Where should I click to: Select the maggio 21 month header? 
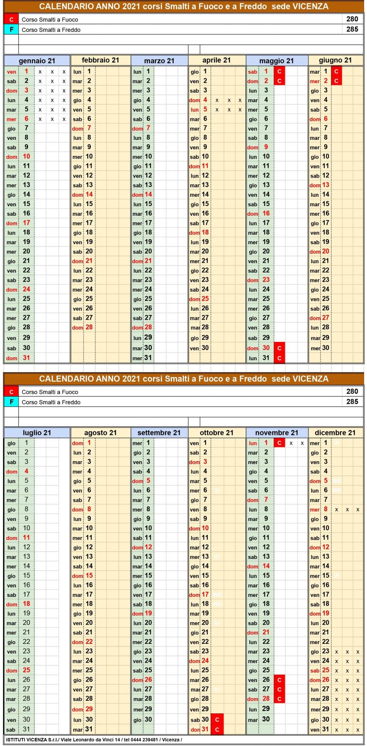[277, 61]
